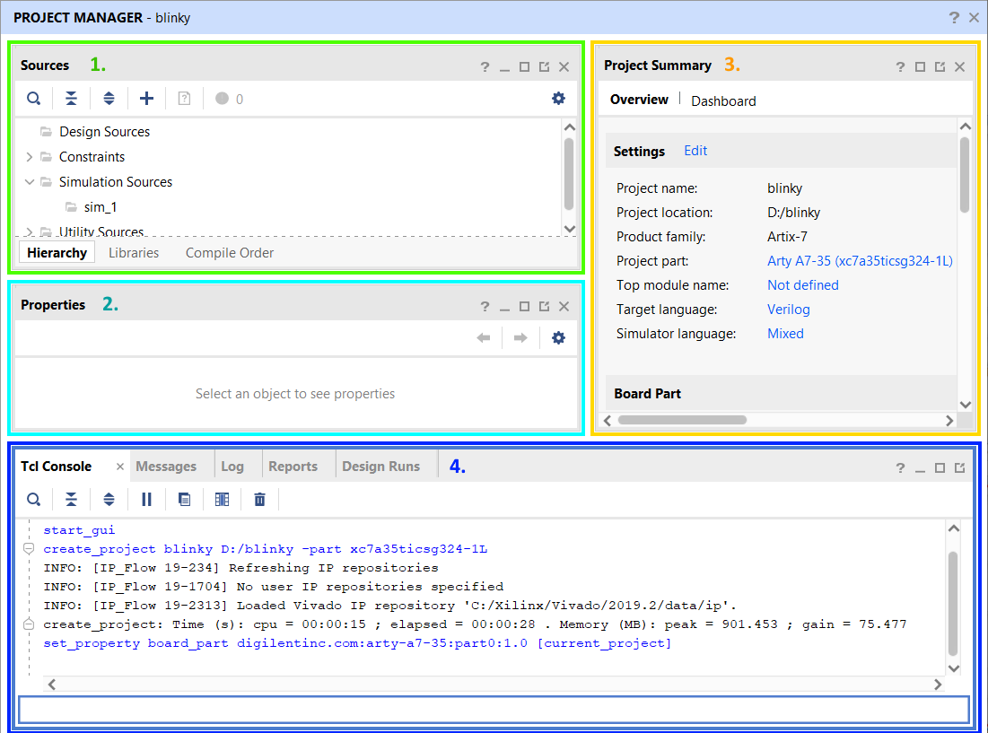
Task: Open the Arty A7-35 project part link
Action: tap(860, 261)
